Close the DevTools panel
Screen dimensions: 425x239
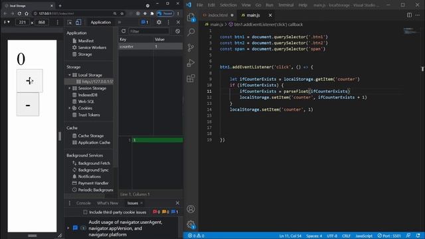(178, 22)
